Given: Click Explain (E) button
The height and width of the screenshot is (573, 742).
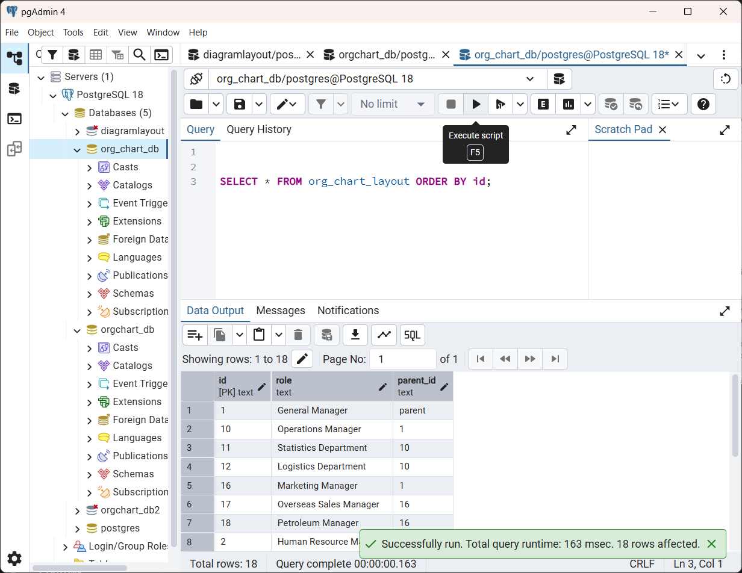Looking at the screenshot, I should coord(543,104).
